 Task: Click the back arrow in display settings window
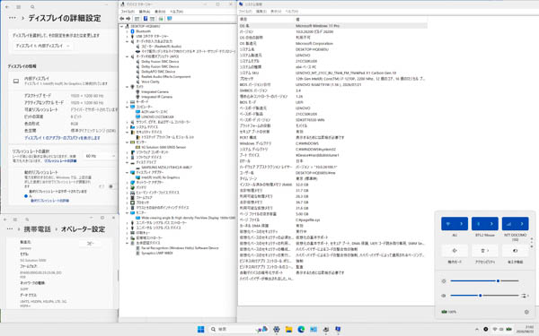7,7
